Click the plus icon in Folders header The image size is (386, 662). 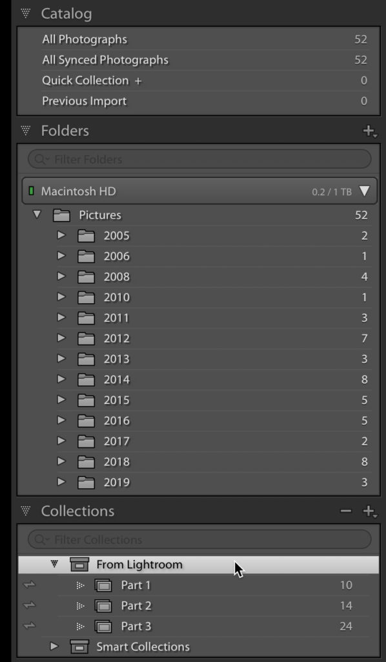370,131
